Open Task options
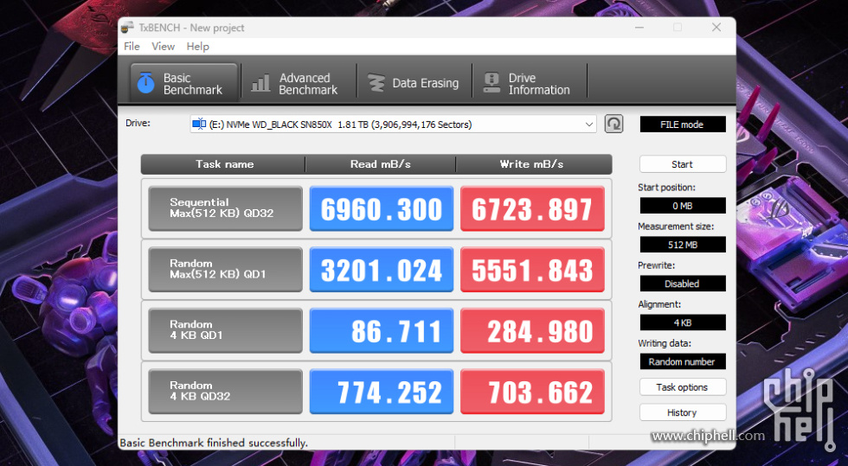 683,387
